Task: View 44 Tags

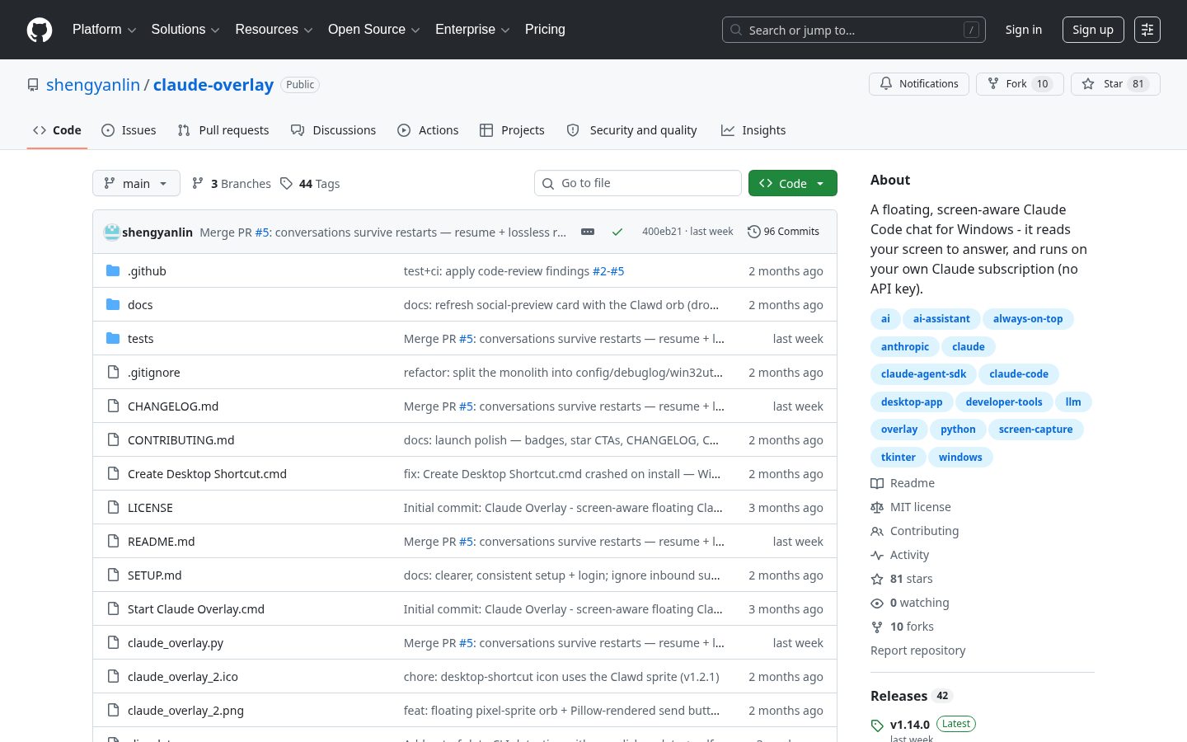Action: pos(310,183)
